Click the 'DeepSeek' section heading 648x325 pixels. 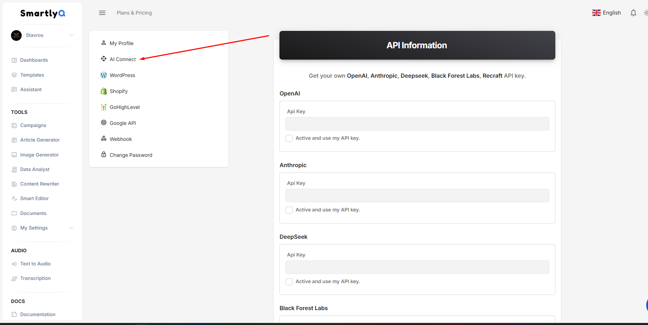293,237
